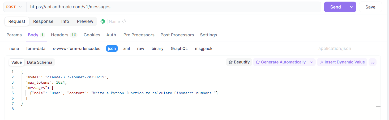The height and width of the screenshot is (120, 389).
Task: Click the Insert Dynamic Value wand icon
Action: coord(321,62)
